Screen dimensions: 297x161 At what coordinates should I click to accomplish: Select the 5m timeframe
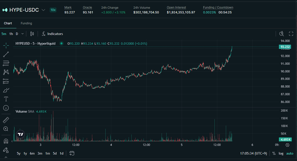(4, 34)
